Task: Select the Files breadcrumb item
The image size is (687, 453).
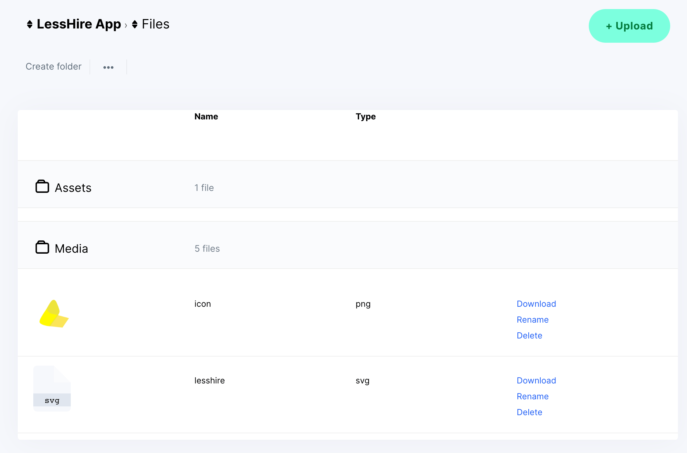Action: click(x=155, y=24)
